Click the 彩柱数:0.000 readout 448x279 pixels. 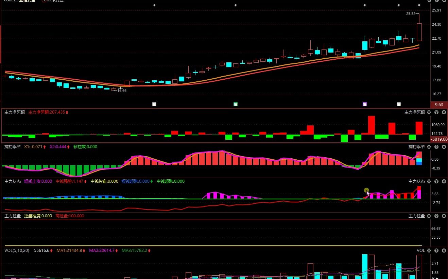click(x=85, y=147)
